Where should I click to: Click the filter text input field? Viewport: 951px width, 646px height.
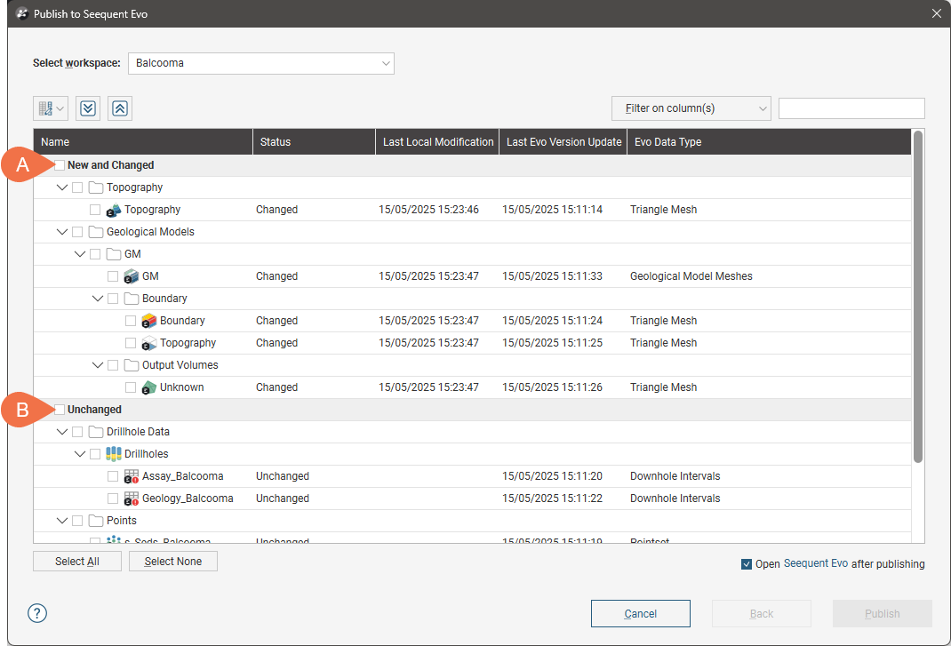tap(851, 108)
